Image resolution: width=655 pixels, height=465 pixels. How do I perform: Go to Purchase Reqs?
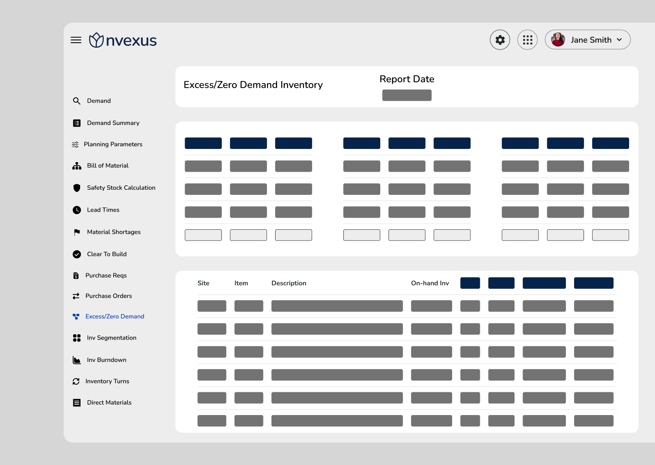click(106, 276)
